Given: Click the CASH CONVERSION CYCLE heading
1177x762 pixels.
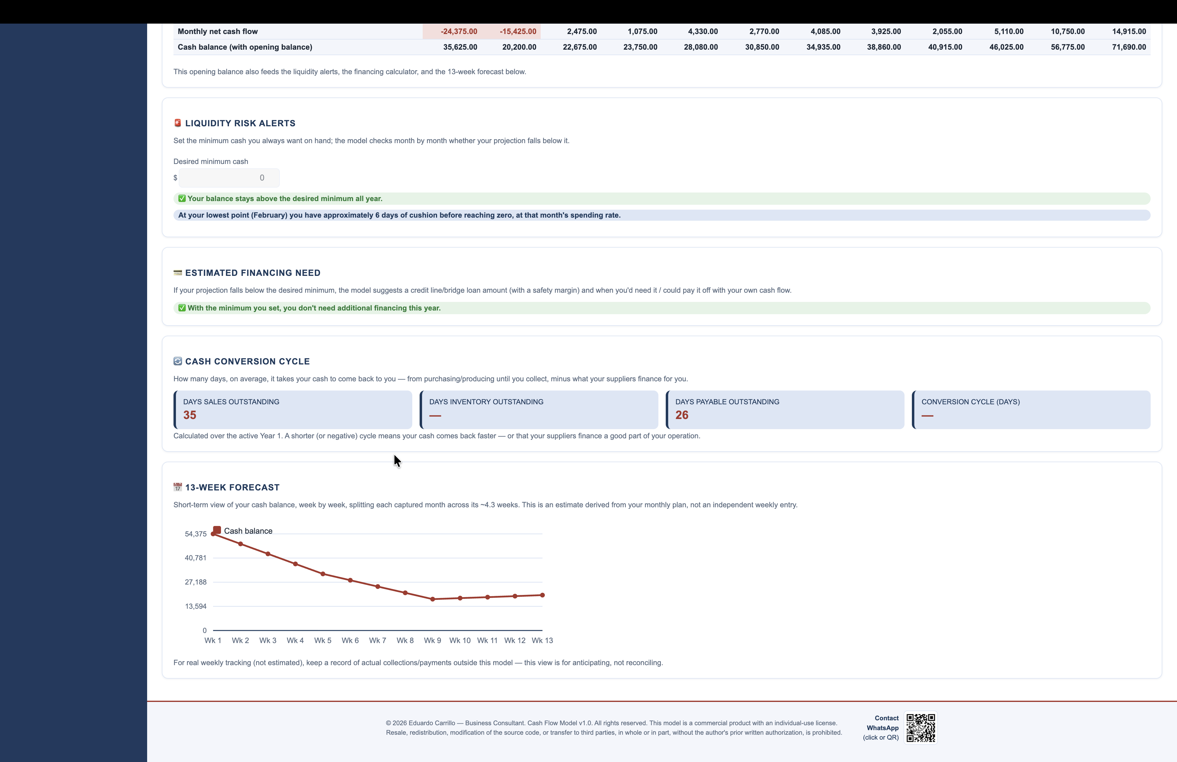Looking at the screenshot, I should (x=247, y=361).
